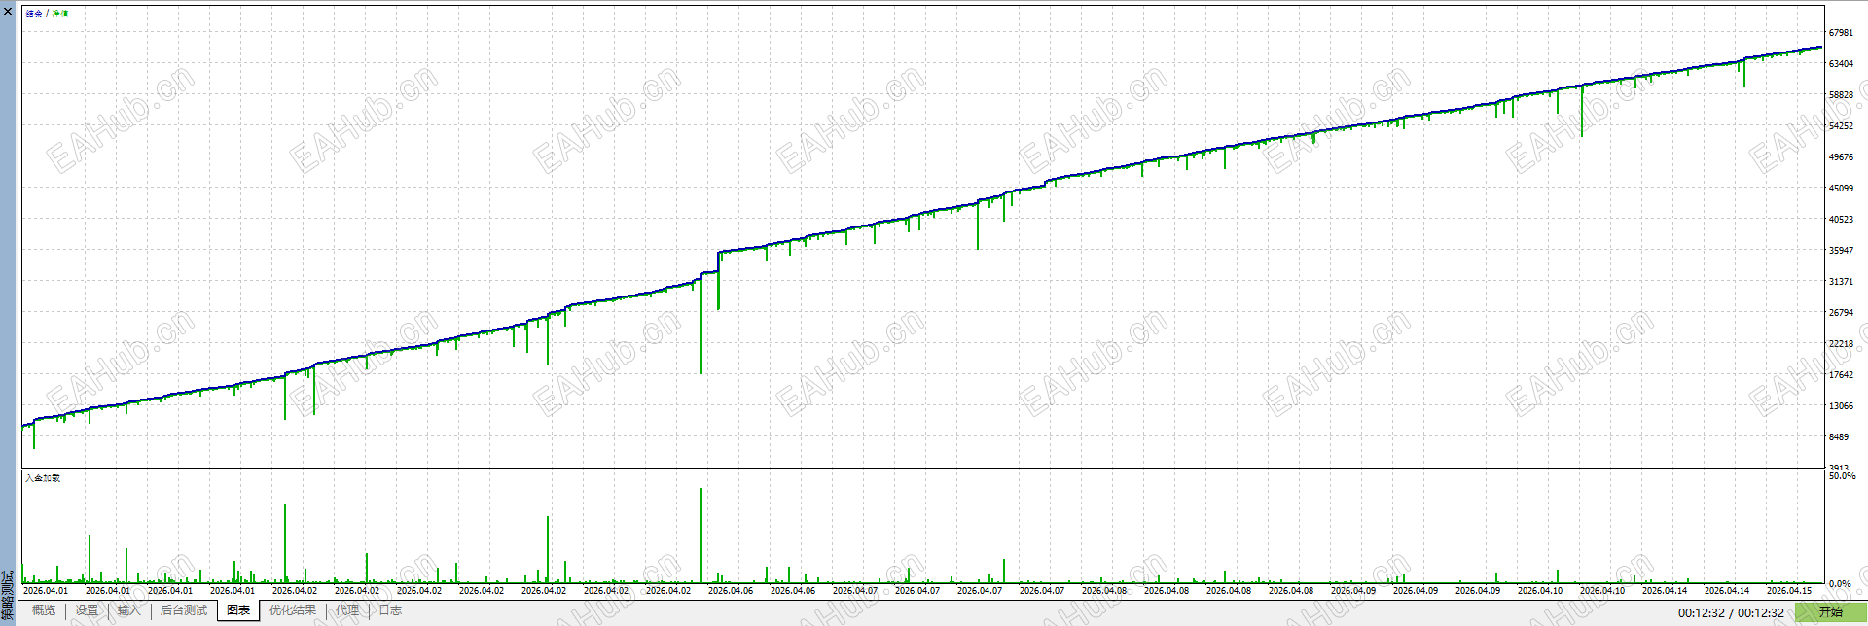The height and width of the screenshot is (626, 1868).
Task: Click the green 开始 button
Action: [1830, 612]
